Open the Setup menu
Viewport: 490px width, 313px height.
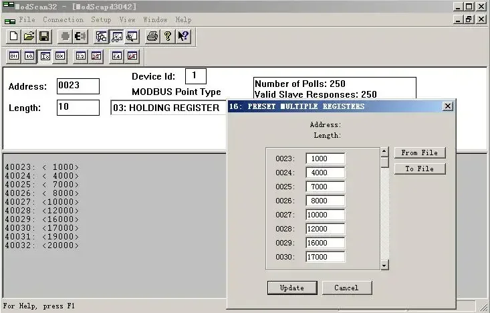coord(101,20)
